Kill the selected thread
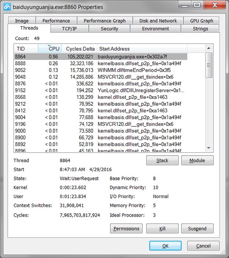Viewport: 229px width, 258px height. tap(162, 229)
